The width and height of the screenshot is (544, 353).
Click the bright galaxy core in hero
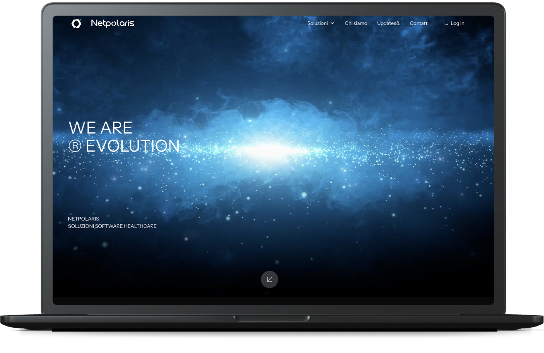[x=273, y=150]
